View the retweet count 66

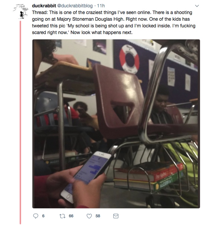71,216
